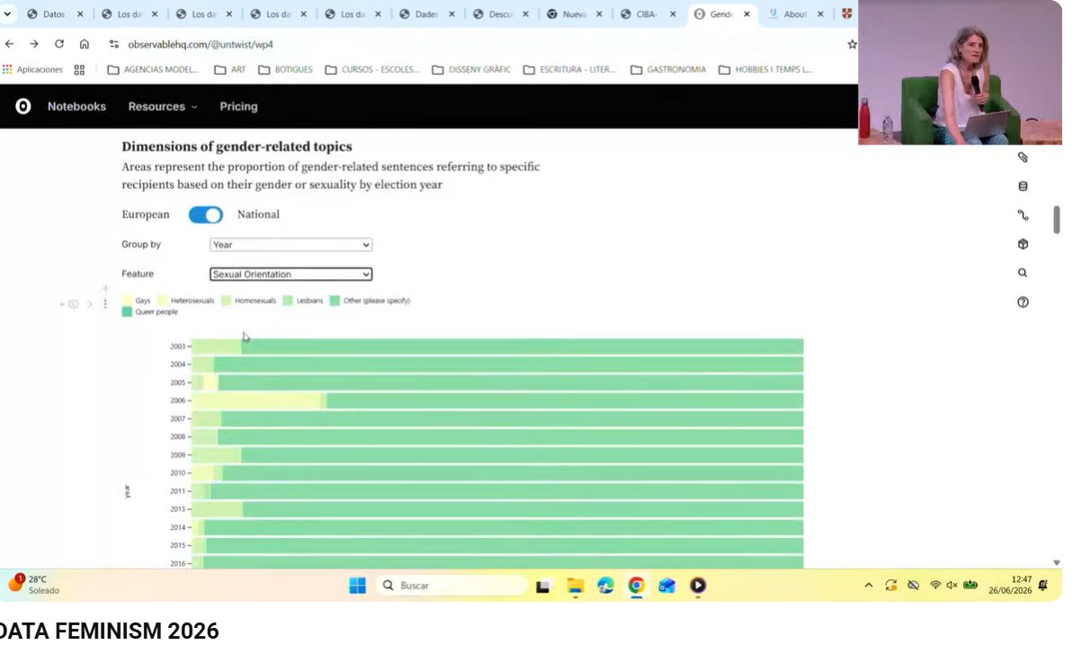Screen dimensions: 1072x645
Task: Open ESCRITURA - LITER bookmark folder
Action: point(570,70)
